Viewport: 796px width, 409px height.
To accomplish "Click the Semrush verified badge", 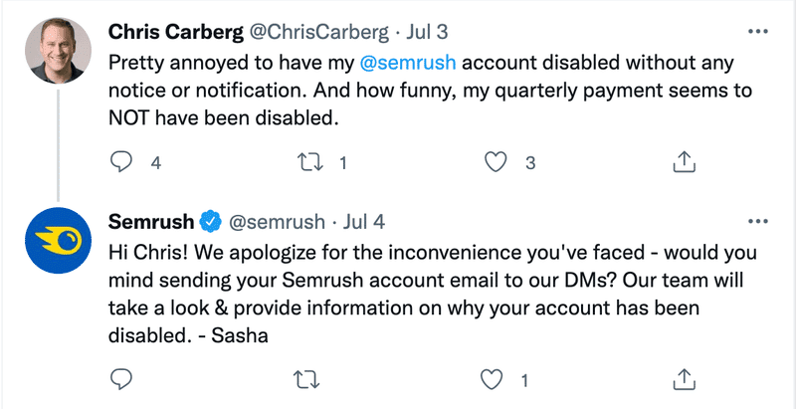I will [210, 222].
